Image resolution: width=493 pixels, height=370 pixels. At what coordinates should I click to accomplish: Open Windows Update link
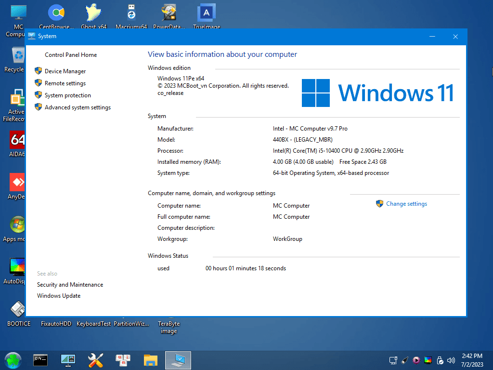tap(58, 296)
